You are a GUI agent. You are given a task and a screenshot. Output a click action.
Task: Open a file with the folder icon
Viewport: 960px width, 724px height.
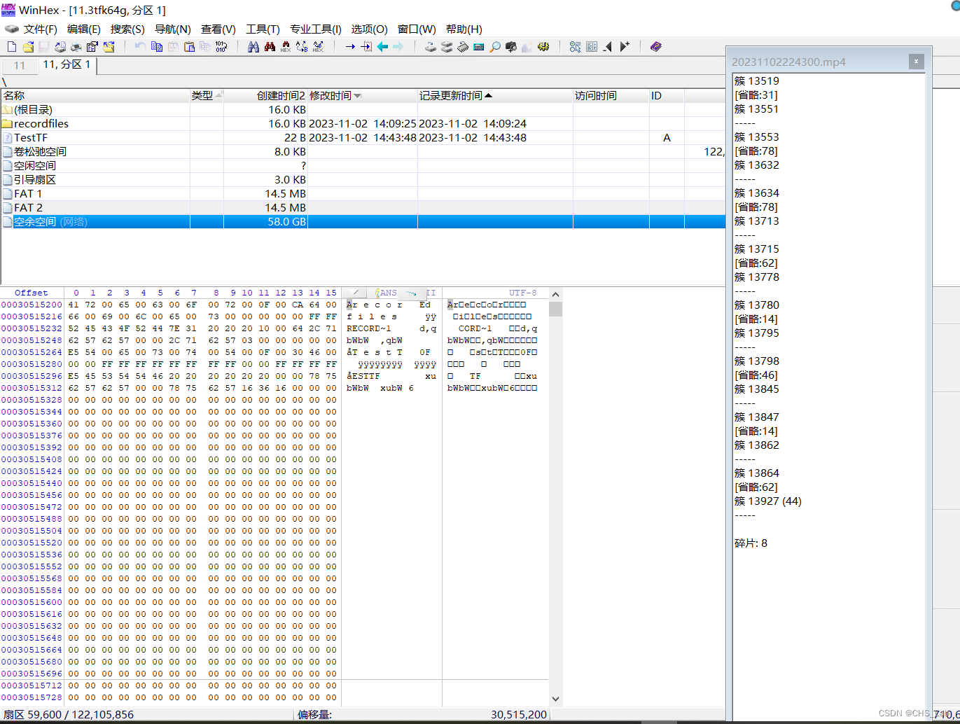click(x=28, y=47)
